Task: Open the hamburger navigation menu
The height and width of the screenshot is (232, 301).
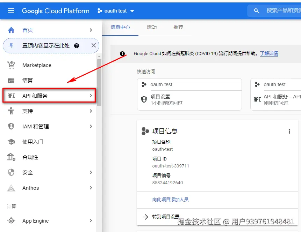Action: pos(11,11)
